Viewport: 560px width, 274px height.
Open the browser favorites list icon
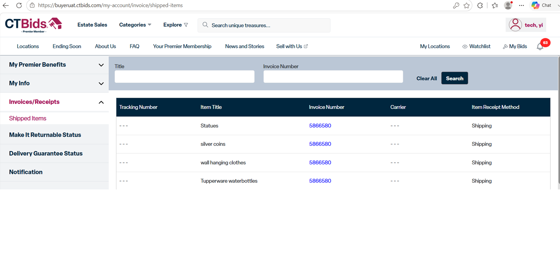495,6
